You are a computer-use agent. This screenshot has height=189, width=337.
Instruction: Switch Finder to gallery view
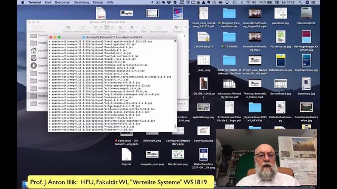click(112, 27)
